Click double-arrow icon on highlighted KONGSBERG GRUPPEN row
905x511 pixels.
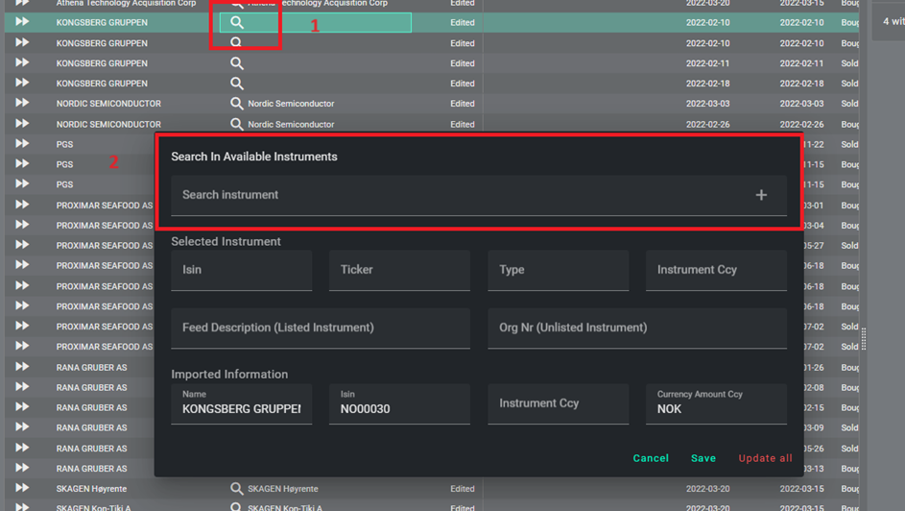(22, 22)
